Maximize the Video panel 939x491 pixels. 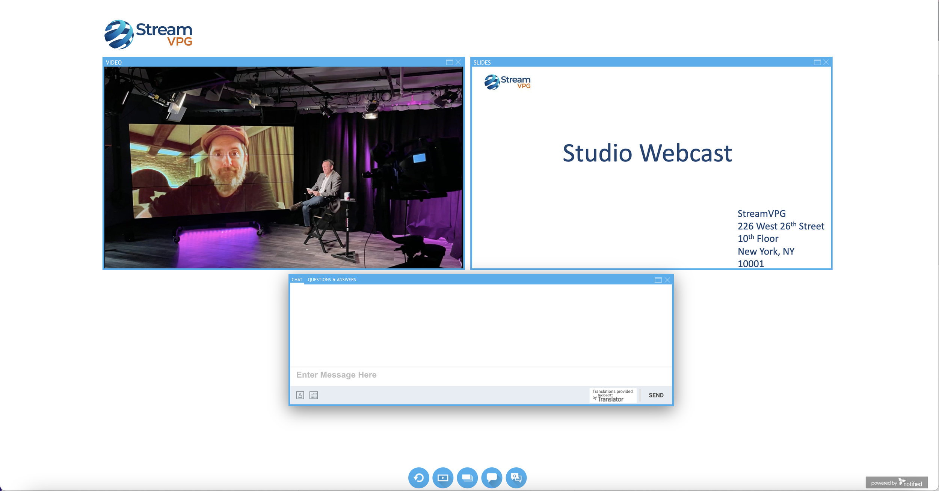point(449,62)
